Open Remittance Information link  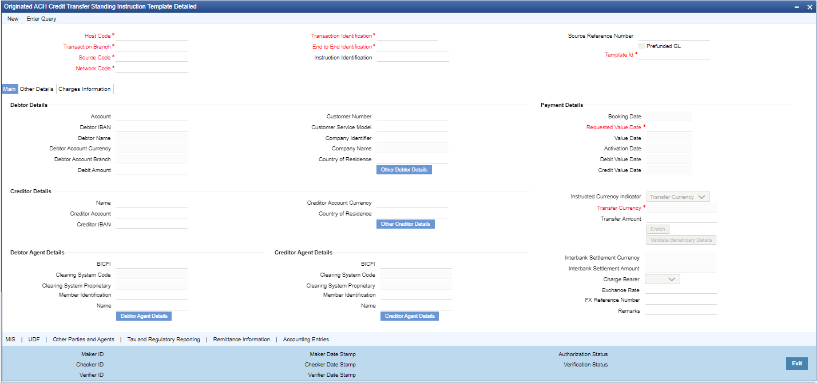[x=241, y=340]
